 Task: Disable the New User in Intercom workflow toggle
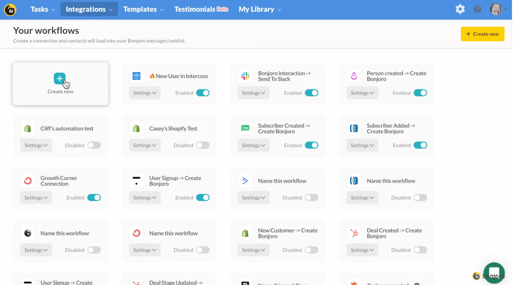pos(203,93)
